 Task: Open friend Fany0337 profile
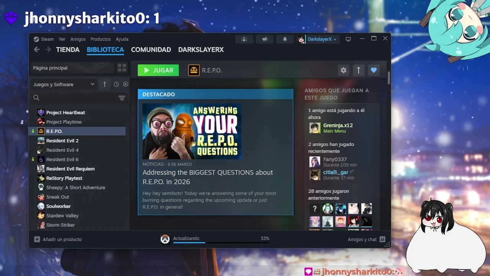coord(335,159)
